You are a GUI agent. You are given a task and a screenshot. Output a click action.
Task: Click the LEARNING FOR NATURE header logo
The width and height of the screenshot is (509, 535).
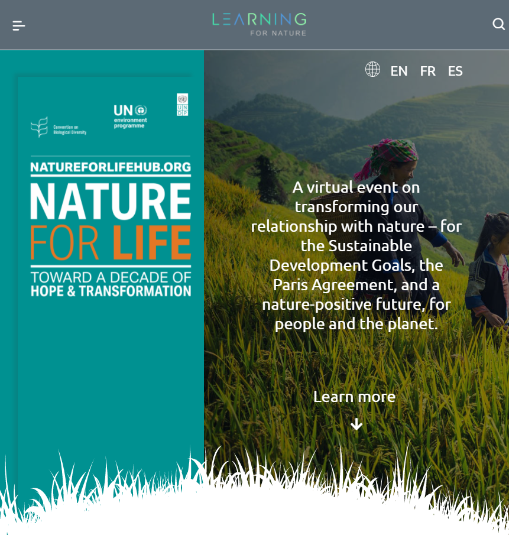pyautogui.click(x=258, y=24)
